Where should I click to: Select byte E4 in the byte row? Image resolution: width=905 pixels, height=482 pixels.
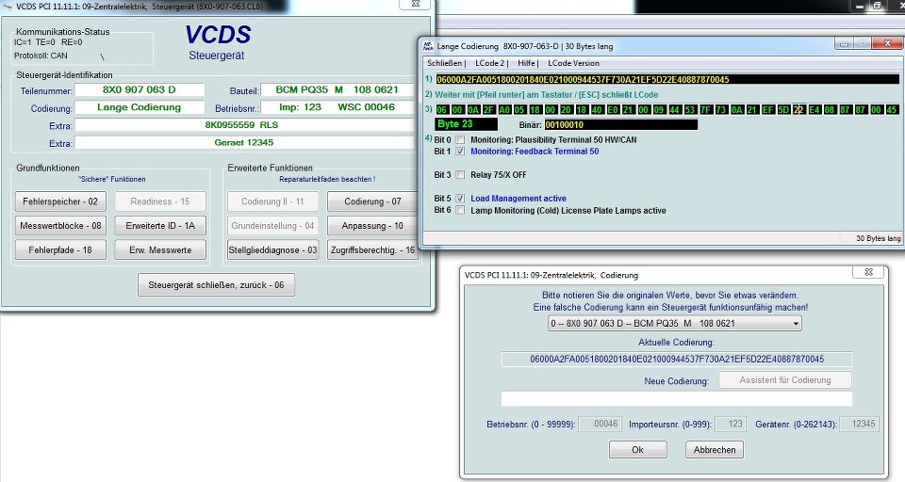(x=814, y=109)
